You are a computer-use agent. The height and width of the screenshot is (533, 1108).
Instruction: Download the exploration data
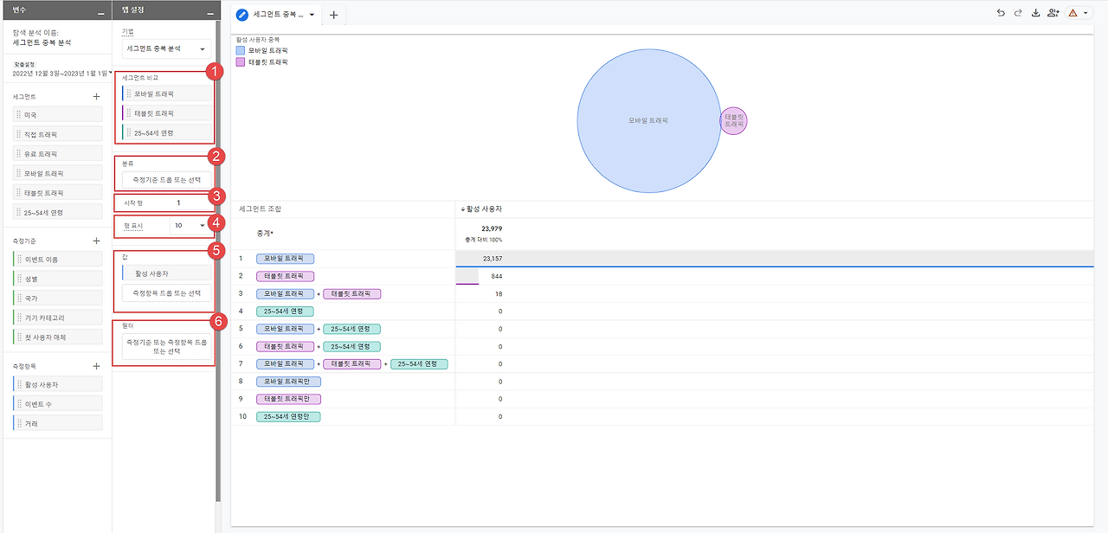pos(1035,13)
